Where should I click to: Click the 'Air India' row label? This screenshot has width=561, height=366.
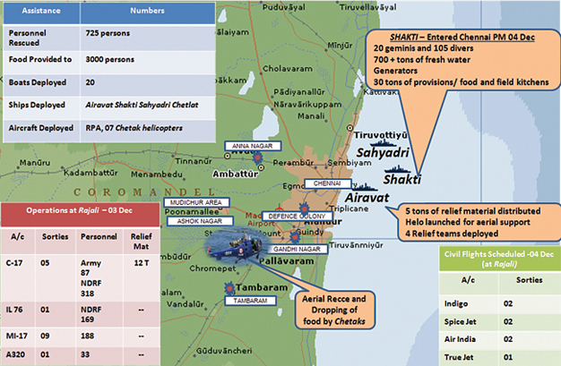coord(460,339)
